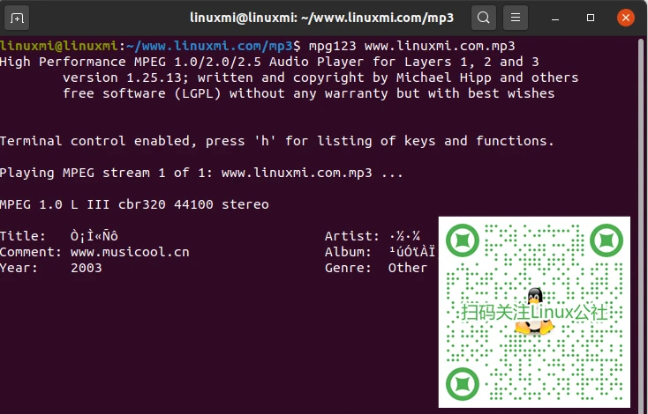Screen dimensions: 648x414
Task: Click the Title metadata line
Action: [x=59, y=236]
